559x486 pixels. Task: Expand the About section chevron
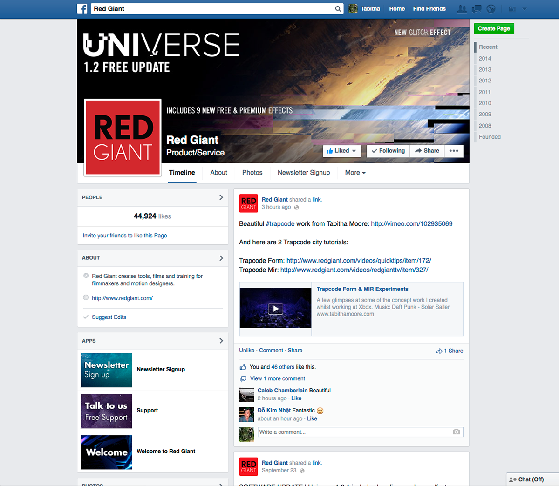pos(221,258)
